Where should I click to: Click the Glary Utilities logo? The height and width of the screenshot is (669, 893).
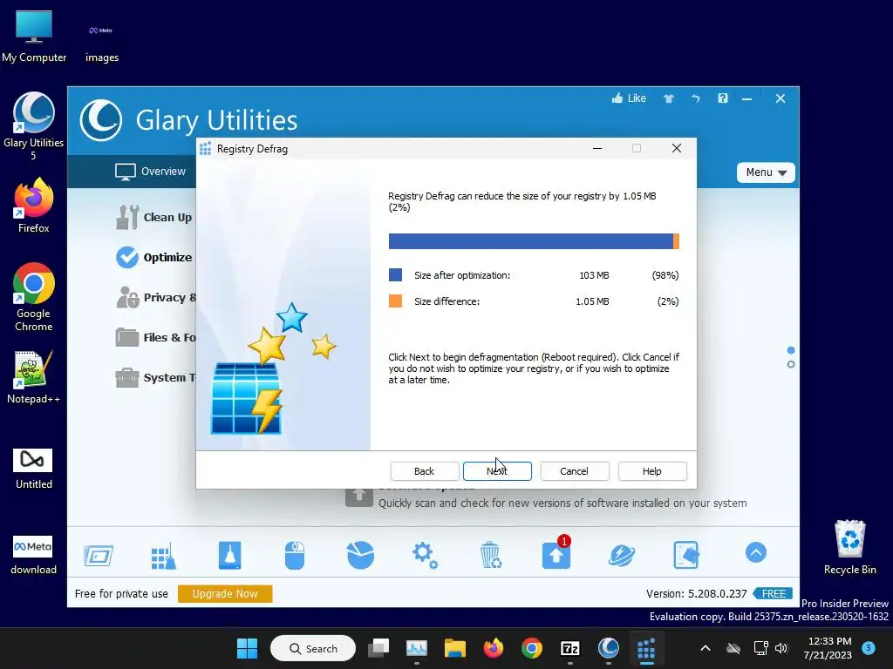(101, 120)
